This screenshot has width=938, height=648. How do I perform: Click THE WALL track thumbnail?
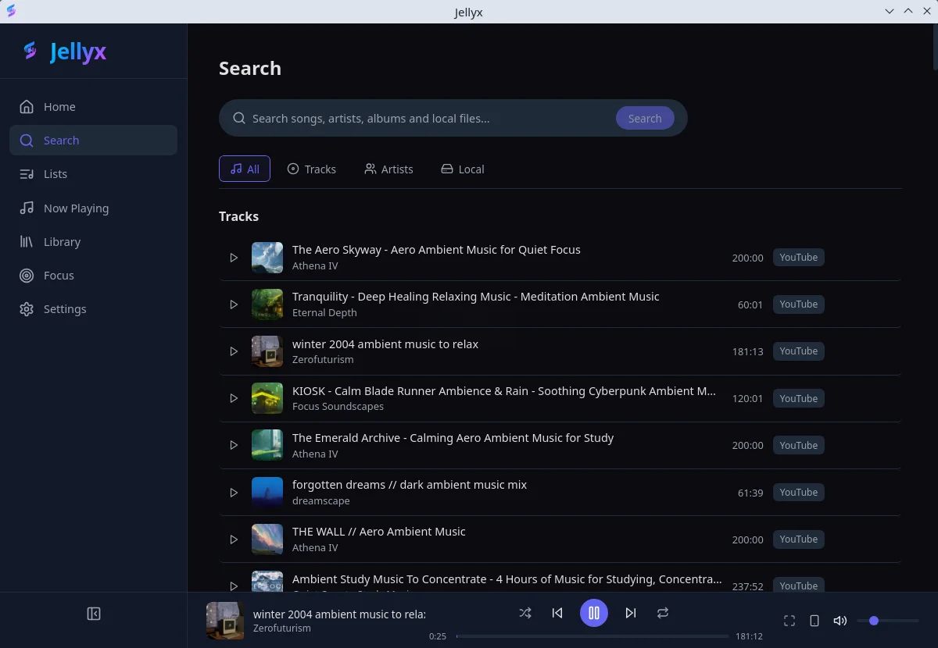point(267,539)
